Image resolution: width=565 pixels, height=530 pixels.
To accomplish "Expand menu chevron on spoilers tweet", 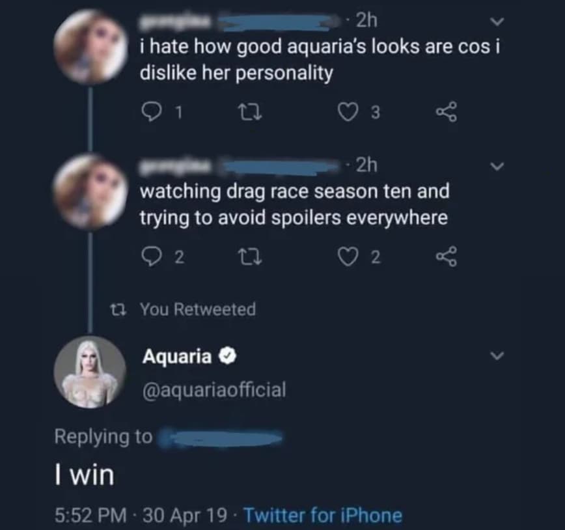I will 497,167.
